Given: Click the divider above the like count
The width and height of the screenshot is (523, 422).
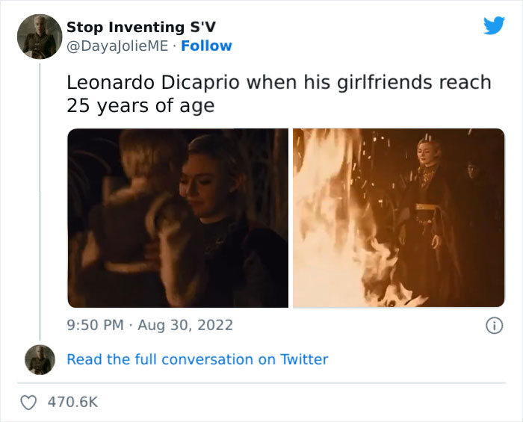Looking at the screenshot, I should [x=261, y=382].
